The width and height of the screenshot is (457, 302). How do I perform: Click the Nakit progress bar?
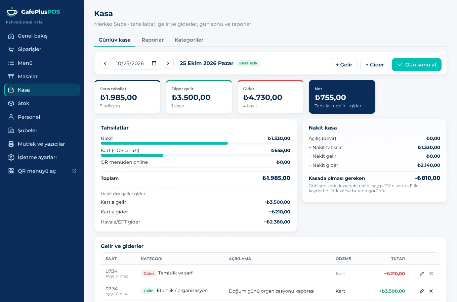[196, 143]
